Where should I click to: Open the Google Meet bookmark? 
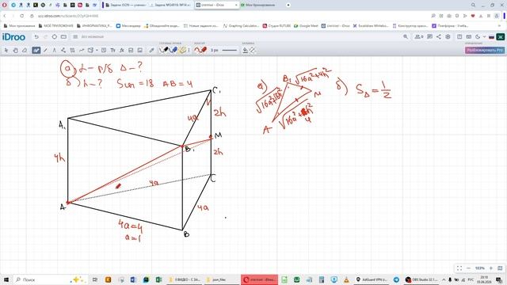coord(306,26)
